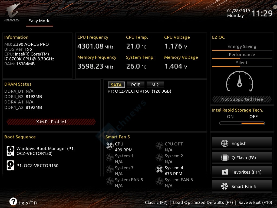Toggle X.M.P. Profile1 bar
277x208 pixels.
click(51, 122)
